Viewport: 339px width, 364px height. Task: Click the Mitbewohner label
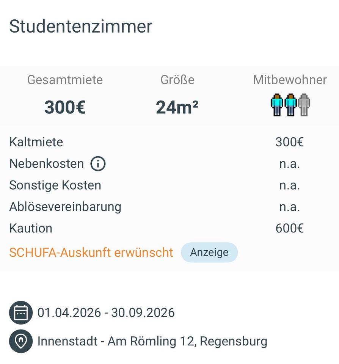(290, 80)
